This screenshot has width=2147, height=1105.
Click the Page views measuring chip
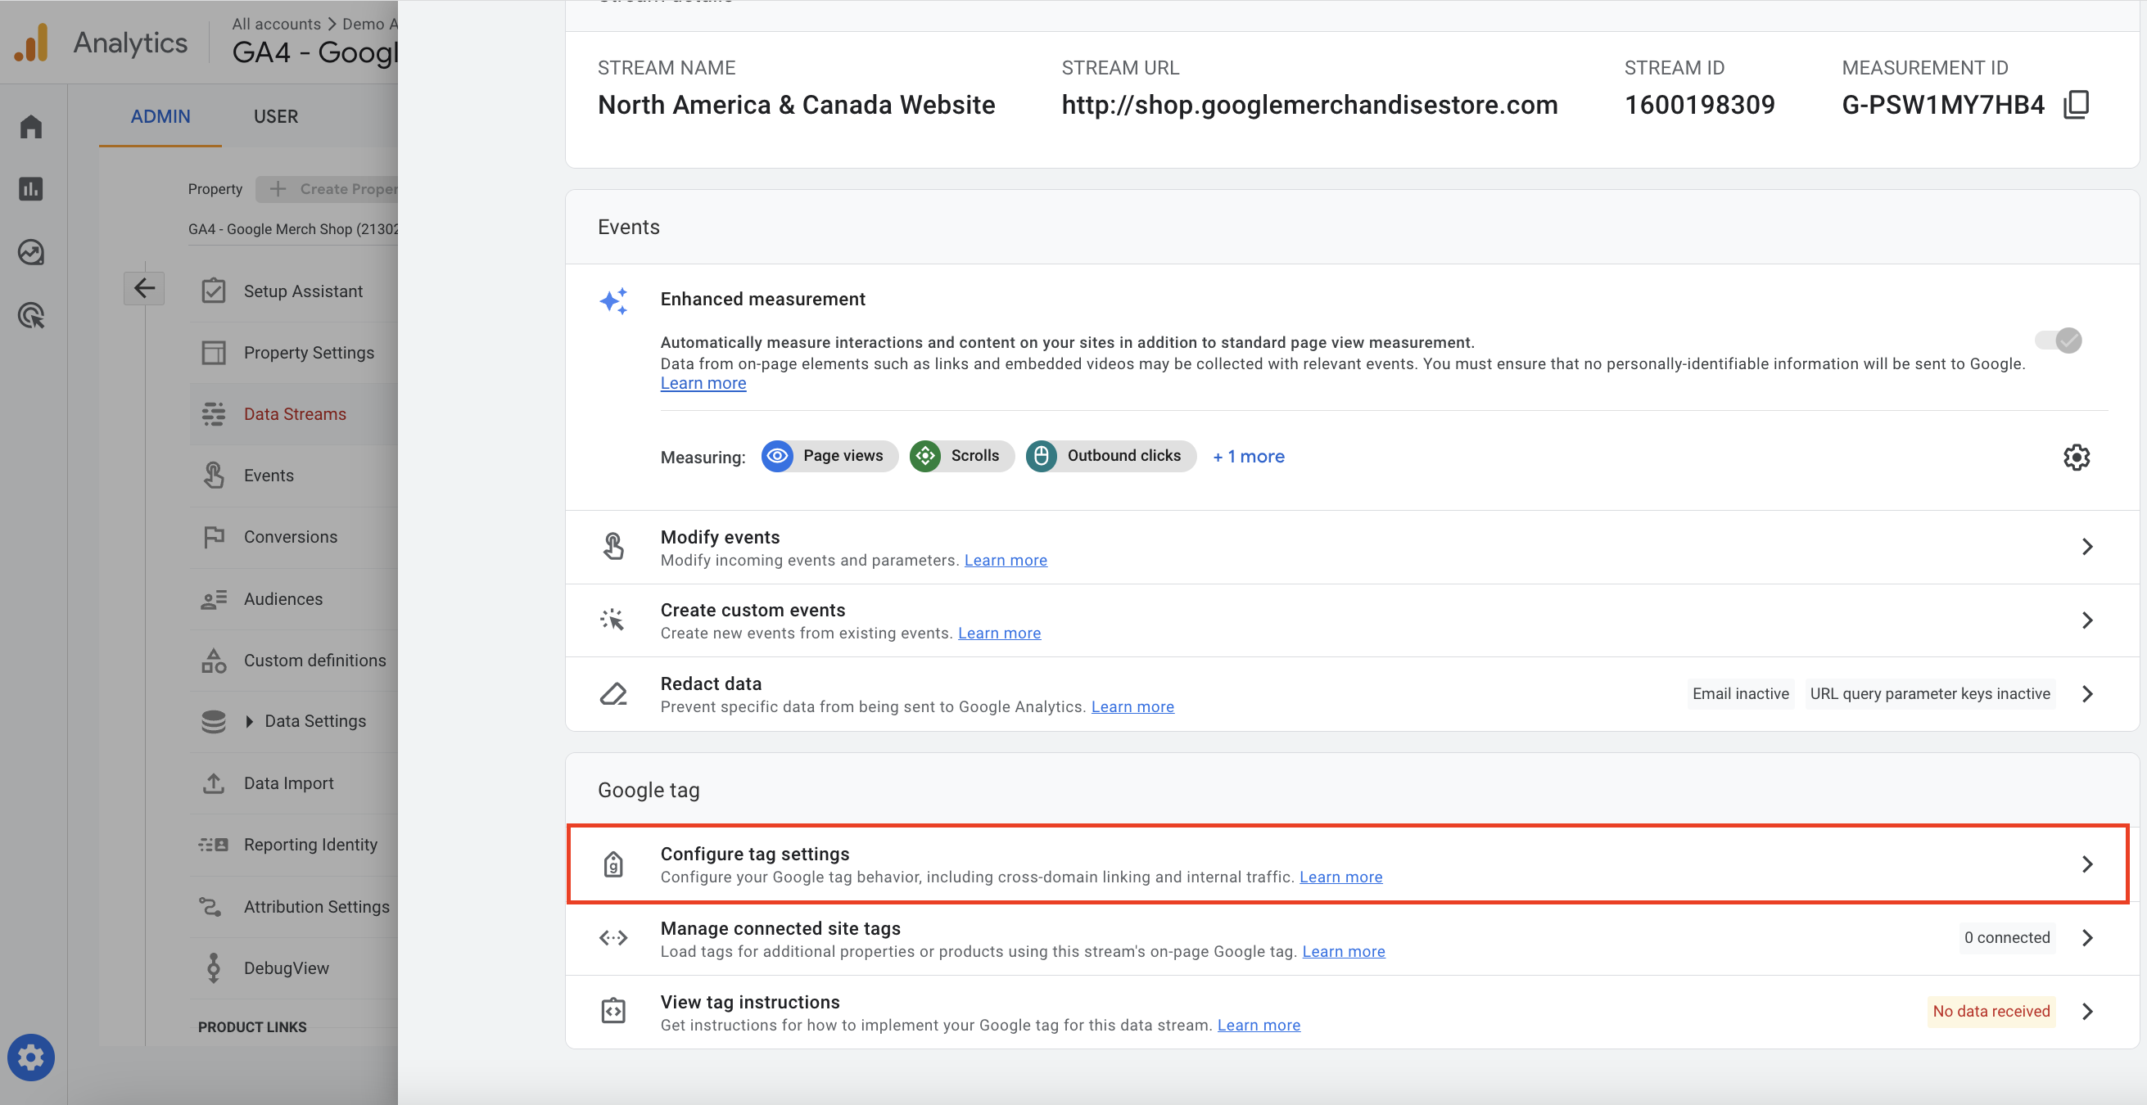(x=829, y=456)
